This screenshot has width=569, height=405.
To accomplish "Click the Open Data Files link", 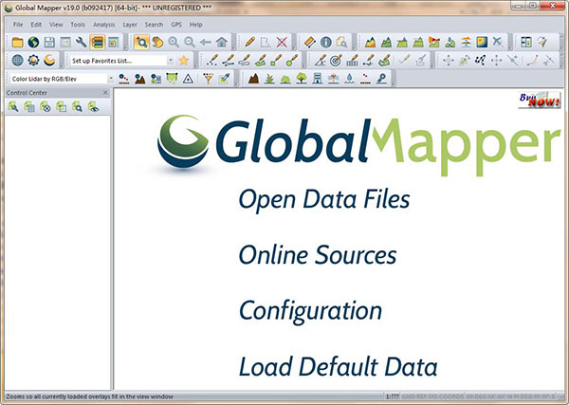I will coord(324,199).
